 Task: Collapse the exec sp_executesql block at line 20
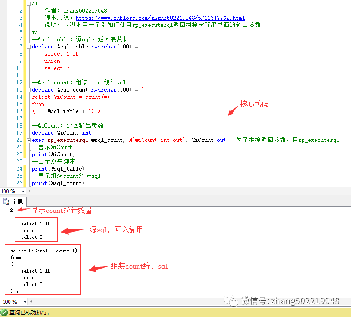pos(29,141)
